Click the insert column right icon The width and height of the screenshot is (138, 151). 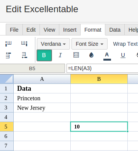coord(24,43)
